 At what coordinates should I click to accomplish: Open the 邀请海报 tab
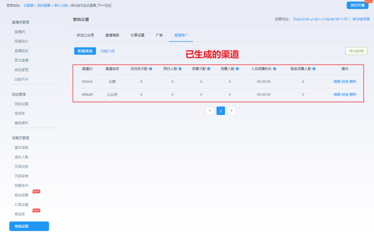pos(112,35)
